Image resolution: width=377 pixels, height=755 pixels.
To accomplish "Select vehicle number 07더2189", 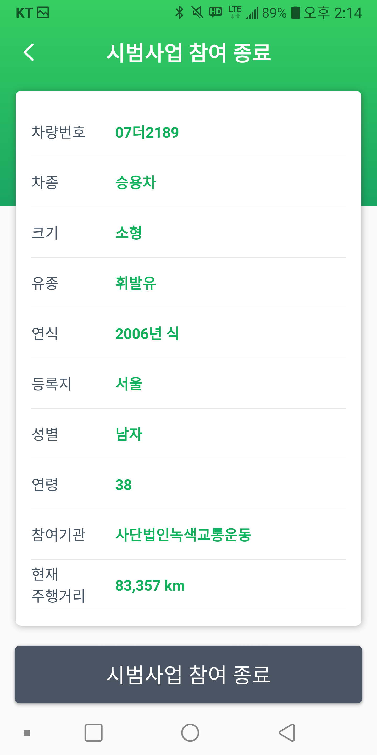I will [147, 132].
